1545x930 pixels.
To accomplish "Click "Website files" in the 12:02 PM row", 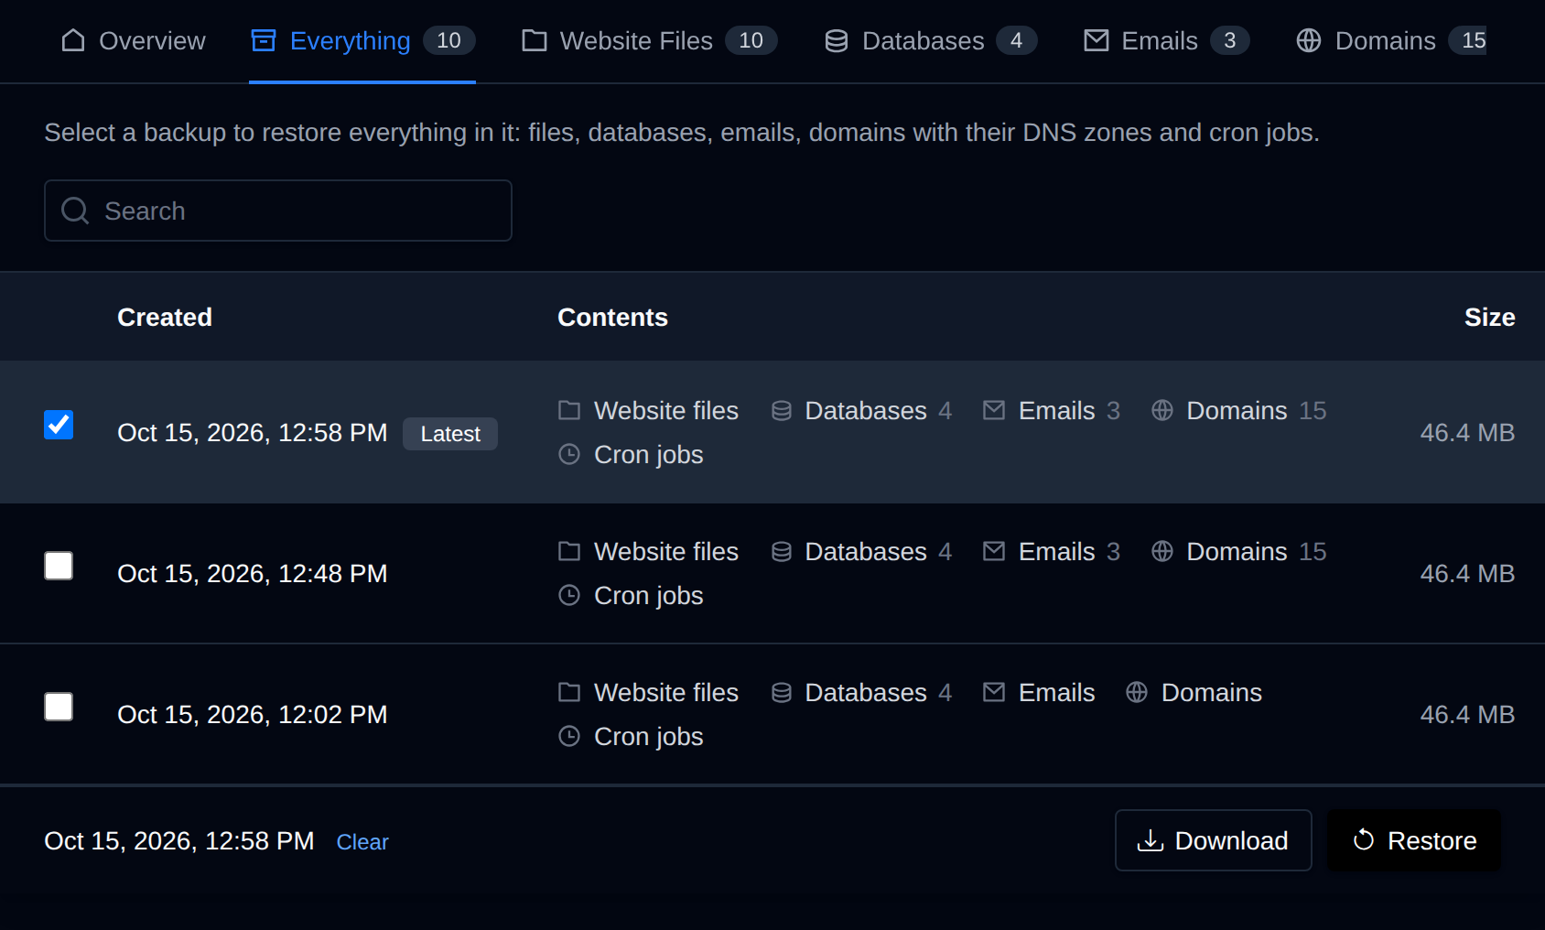I will point(666,692).
